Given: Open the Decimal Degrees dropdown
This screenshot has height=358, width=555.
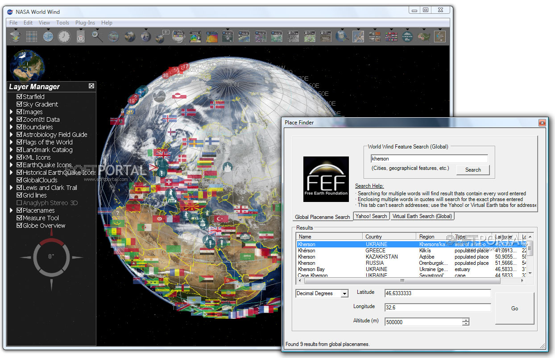Looking at the screenshot, I should pyautogui.click(x=344, y=293).
